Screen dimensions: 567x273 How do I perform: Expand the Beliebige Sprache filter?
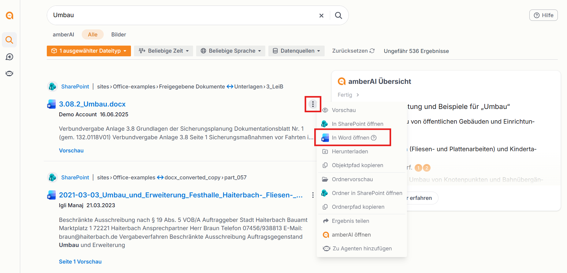click(x=231, y=51)
